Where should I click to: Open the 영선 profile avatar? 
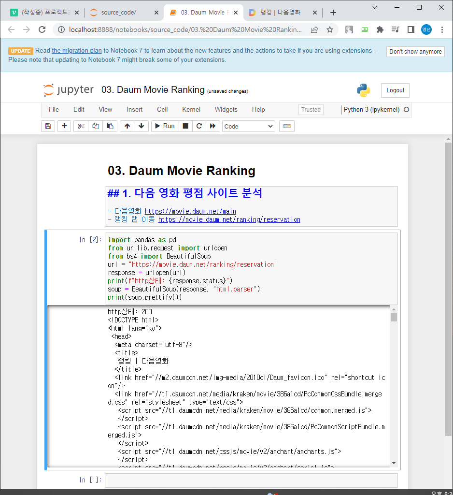click(x=426, y=29)
